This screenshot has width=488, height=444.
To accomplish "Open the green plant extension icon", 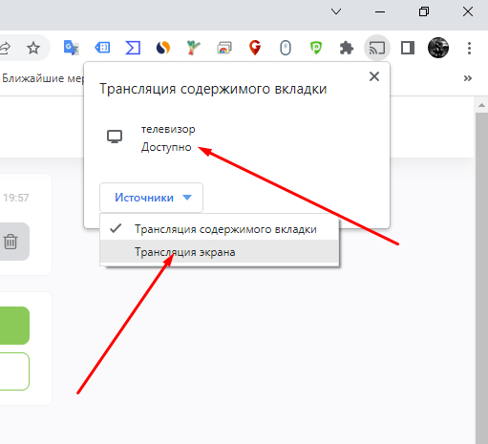I will click(x=193, y=48).
